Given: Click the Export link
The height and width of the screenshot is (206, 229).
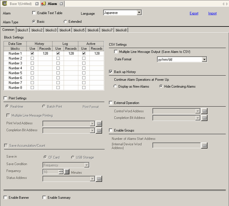Looking at the screenshot, I should click(194, 13).
